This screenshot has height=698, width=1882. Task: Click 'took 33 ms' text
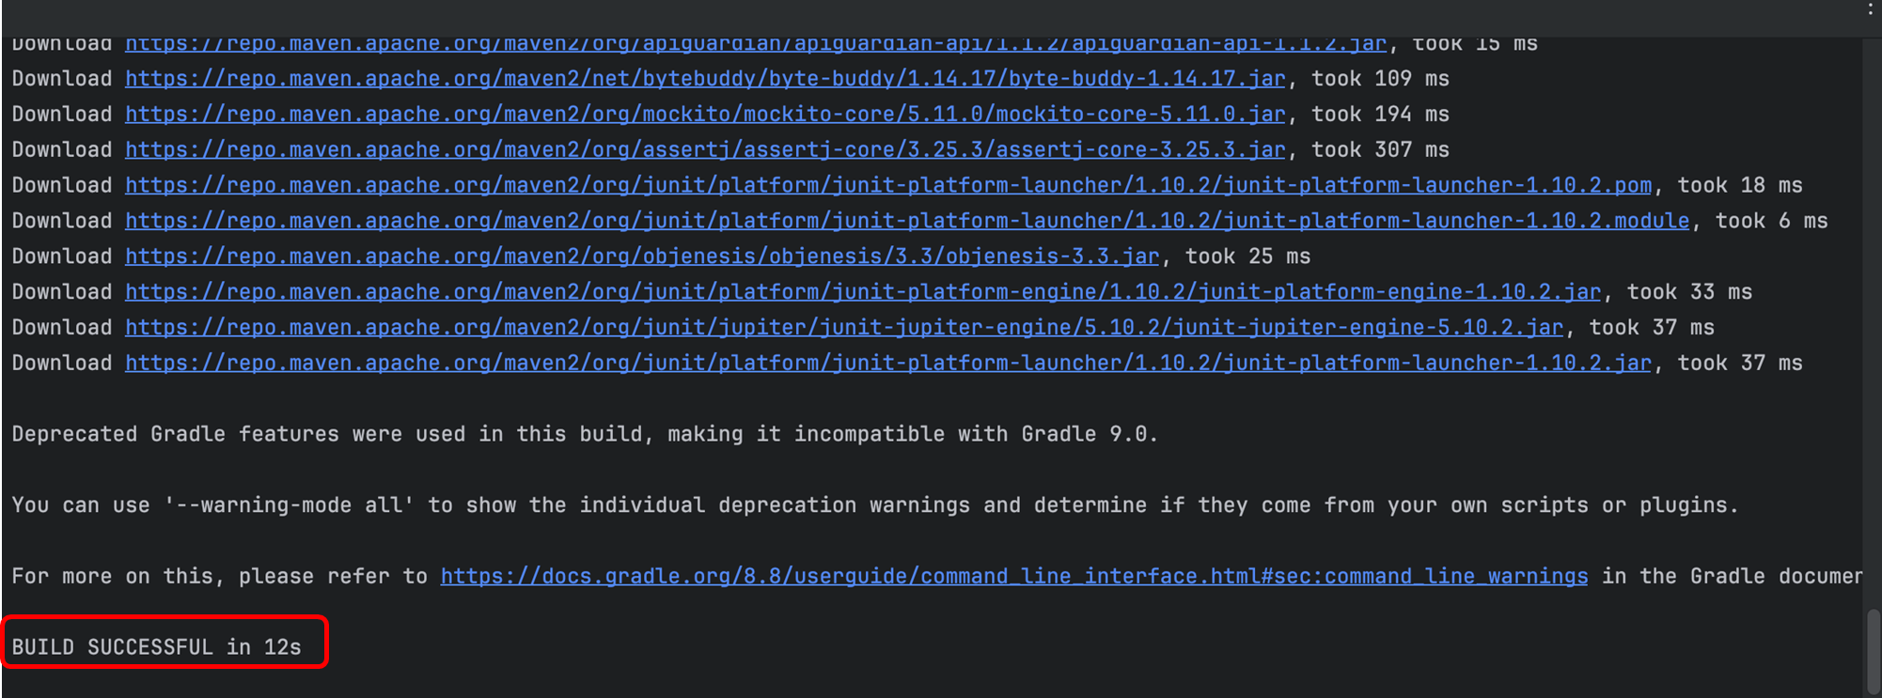pos(1689,292)
